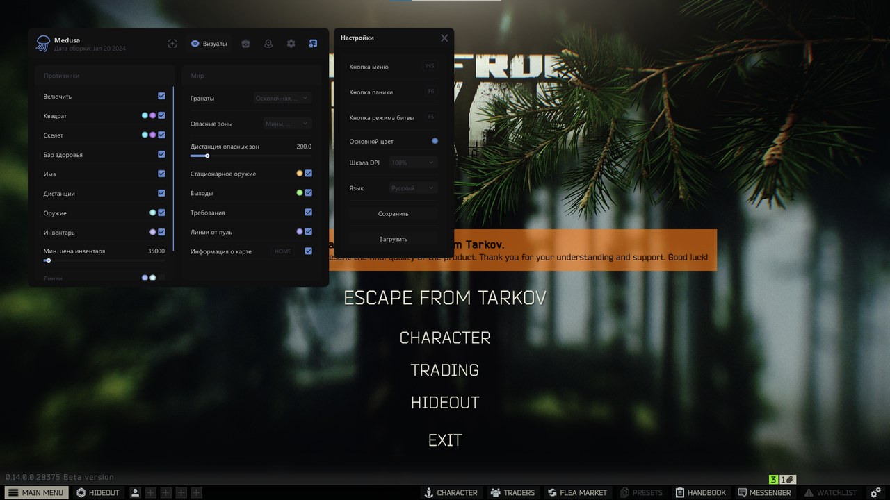
Task: Toggle the Бар здоровья checkbox
Action: tap(161, 154)
